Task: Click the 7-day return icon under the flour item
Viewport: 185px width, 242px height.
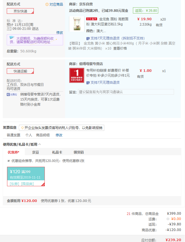Action: tap(88, 38)
